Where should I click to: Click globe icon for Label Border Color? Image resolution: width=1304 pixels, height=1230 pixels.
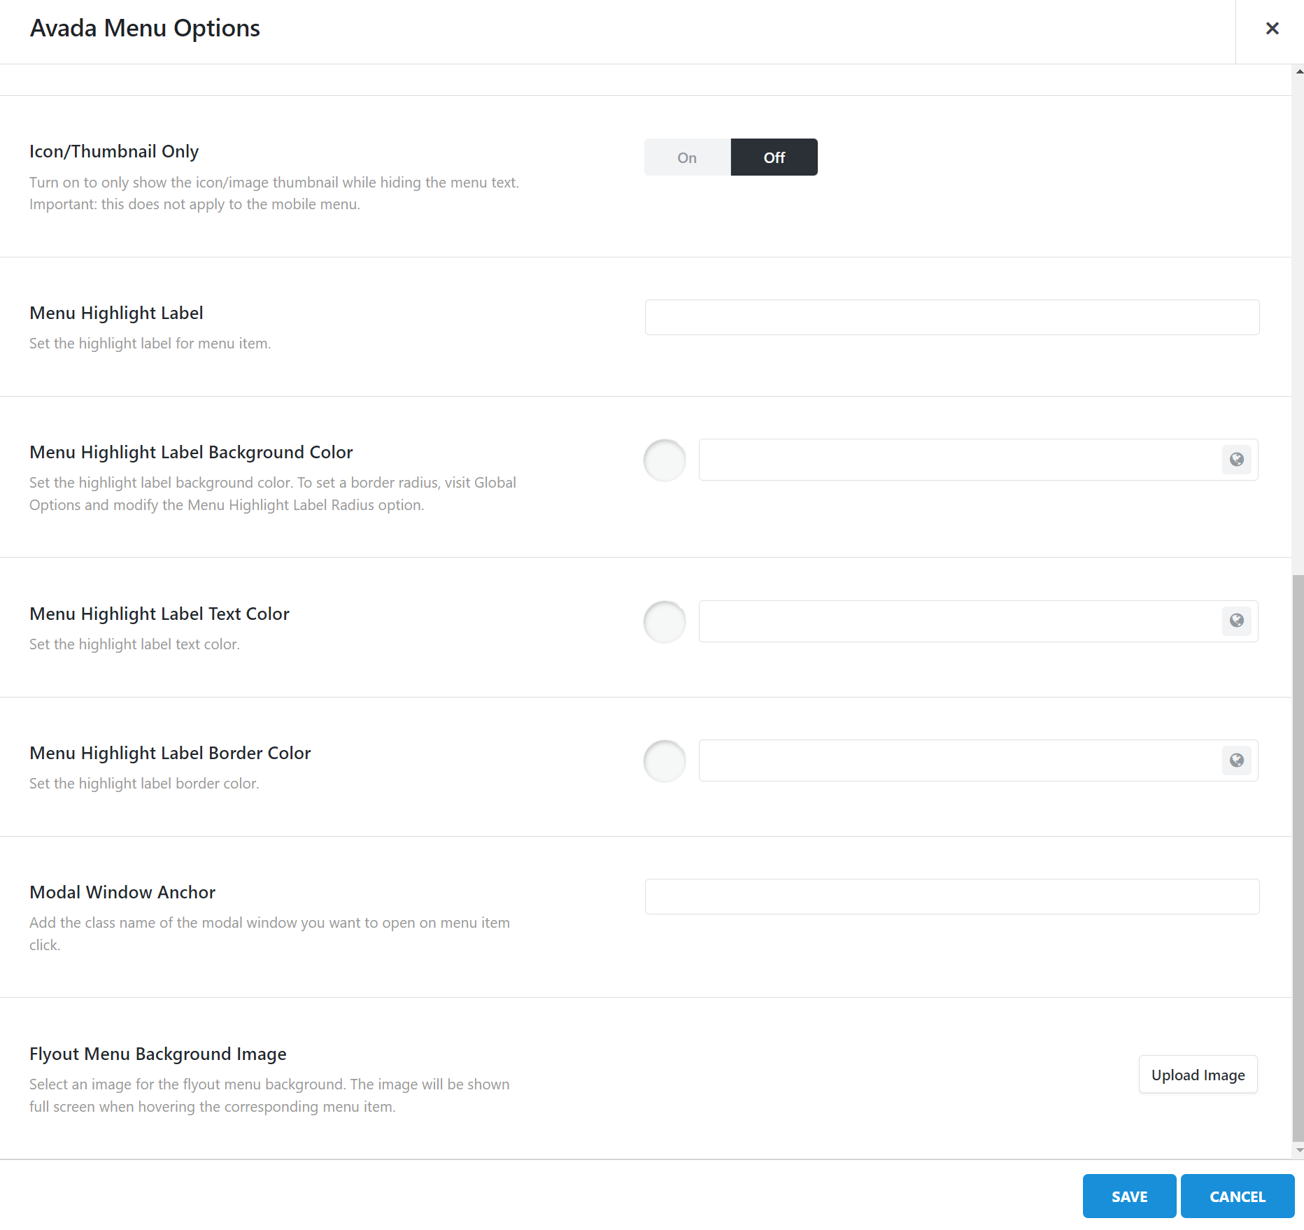point(1237,761)
